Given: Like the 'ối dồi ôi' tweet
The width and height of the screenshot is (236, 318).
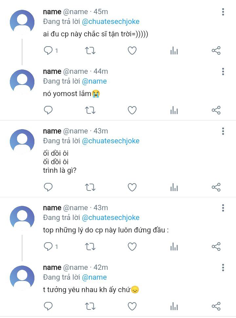Looking at the screenshot, I should [x=132, y=187].
